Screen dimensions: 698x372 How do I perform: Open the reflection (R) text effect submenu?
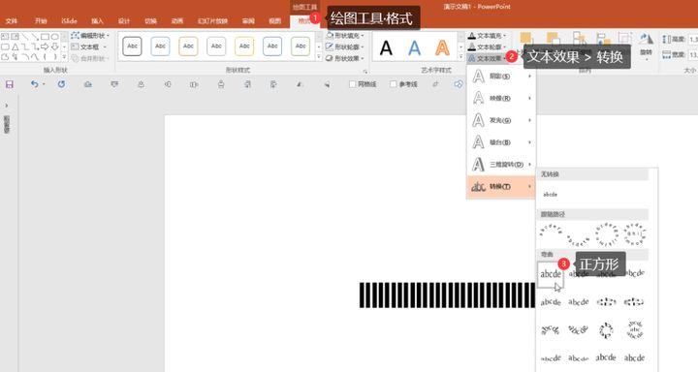[x=501, y=98]
